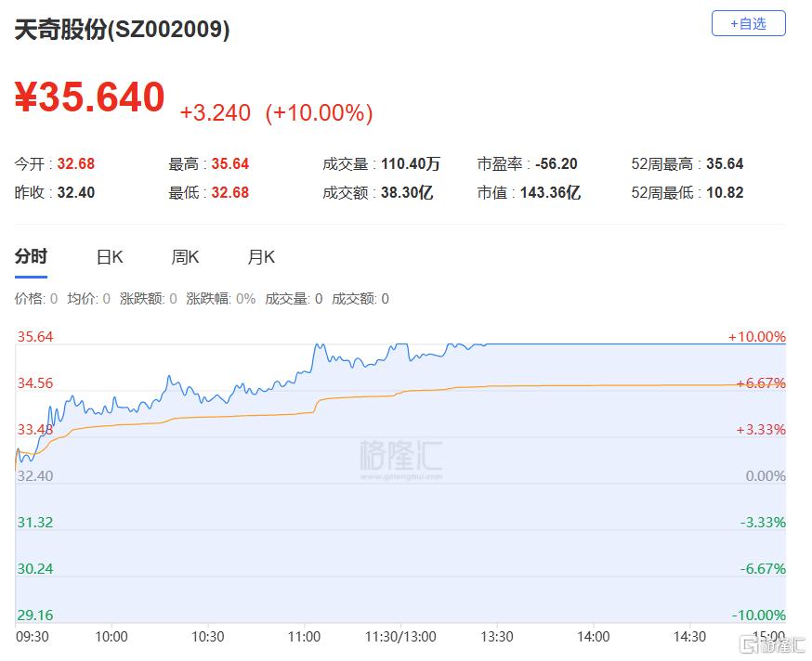Click the 11:30/13:00 midday time marker

pyautogui.click(x=400, y=637)
